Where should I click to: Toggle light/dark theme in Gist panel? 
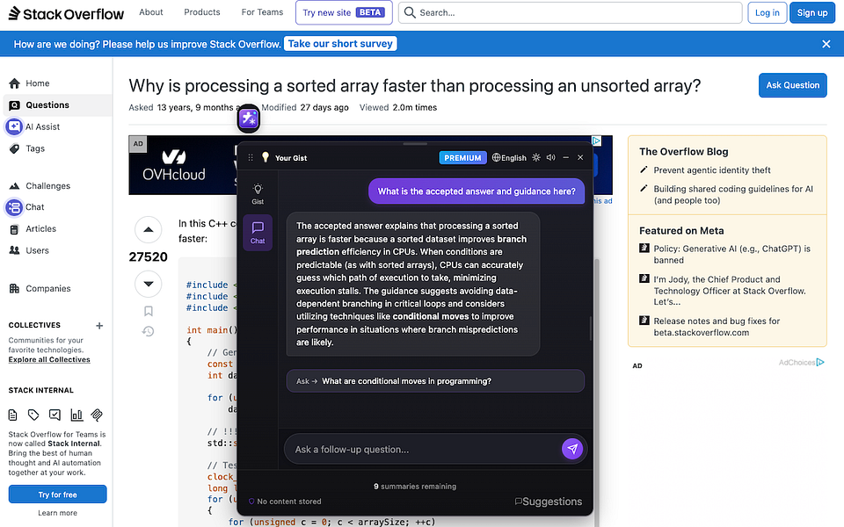pos(536,157)
